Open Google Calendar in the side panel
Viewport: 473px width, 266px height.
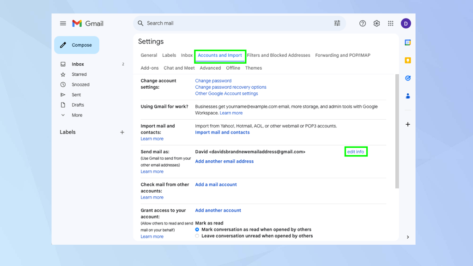pos(407,42)
